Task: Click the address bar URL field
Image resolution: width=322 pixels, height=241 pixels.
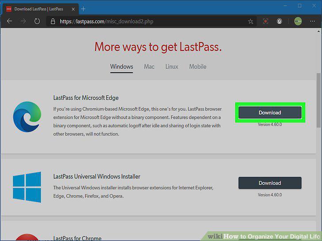Action: (151, 21)
